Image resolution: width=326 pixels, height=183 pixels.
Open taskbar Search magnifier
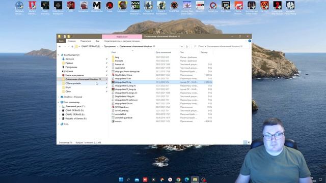click(128, 179)
